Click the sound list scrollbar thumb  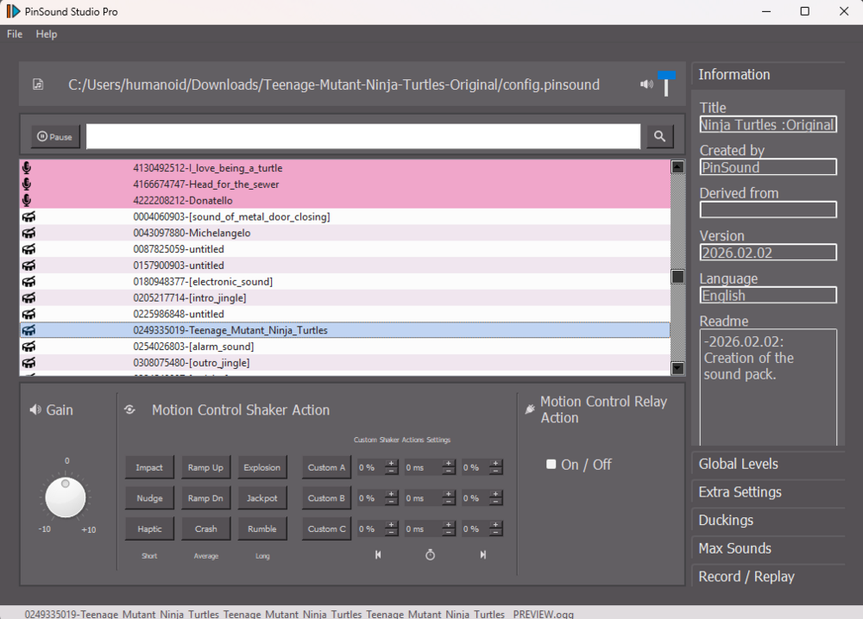677,277
